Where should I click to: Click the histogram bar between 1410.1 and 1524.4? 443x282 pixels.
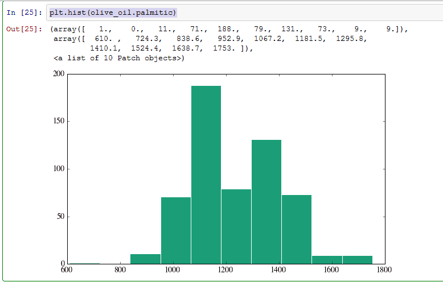[x=297, y=230]
